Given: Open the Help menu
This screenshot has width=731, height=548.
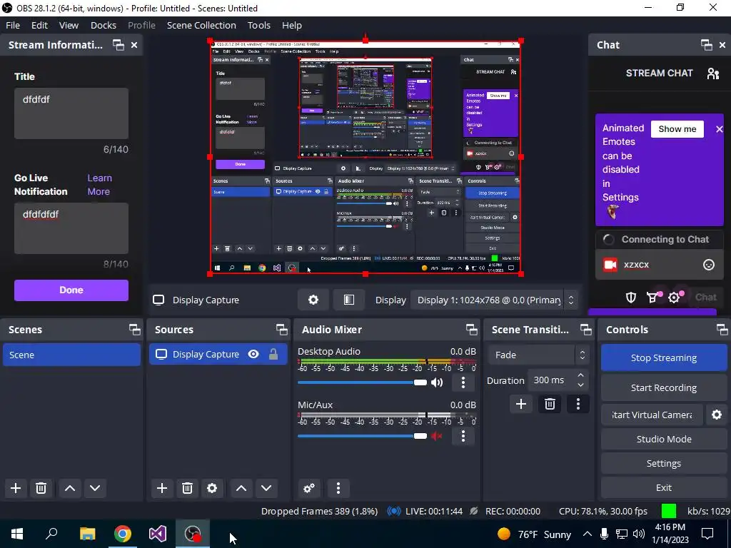Looking at the screenshot, I should pos(292,25).
